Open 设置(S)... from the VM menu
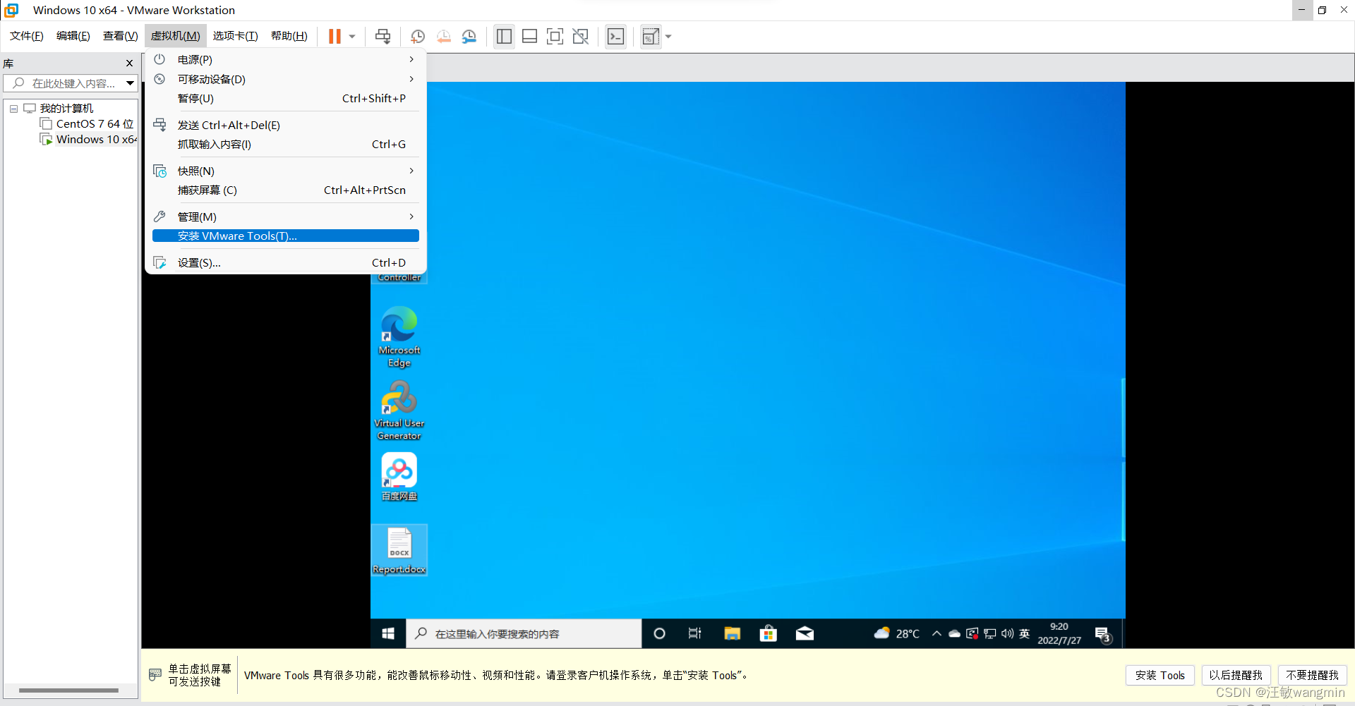 285,263
